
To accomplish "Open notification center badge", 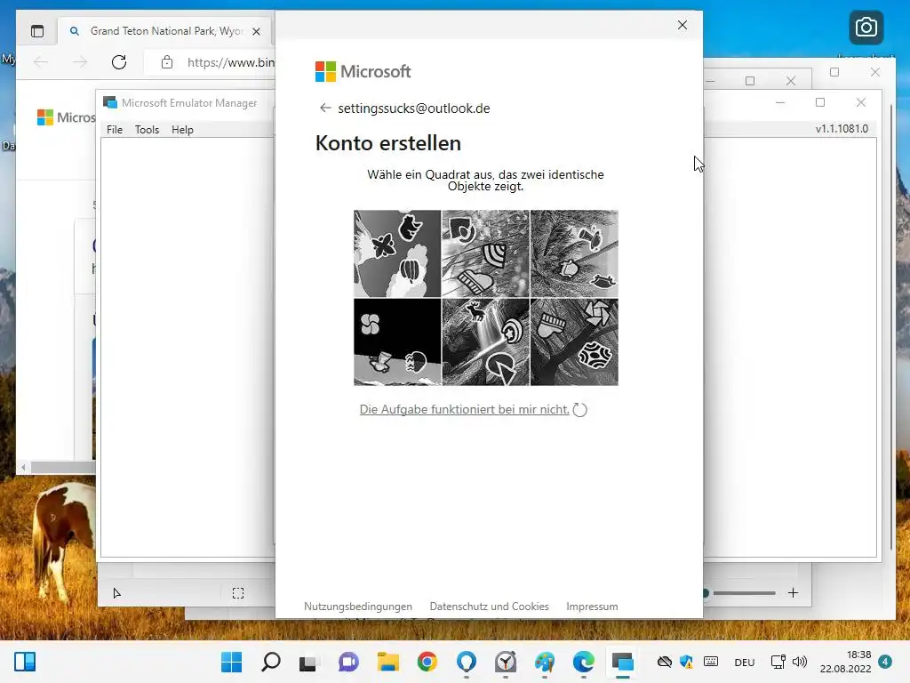I will coord(885,662).
